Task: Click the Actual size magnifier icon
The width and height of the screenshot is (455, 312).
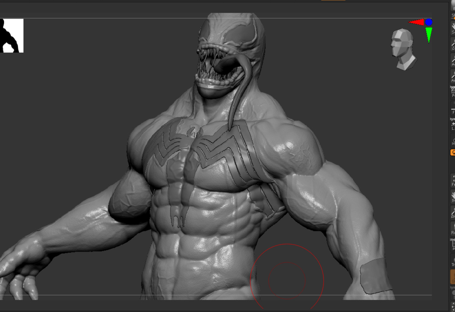Action: point(453,60)
